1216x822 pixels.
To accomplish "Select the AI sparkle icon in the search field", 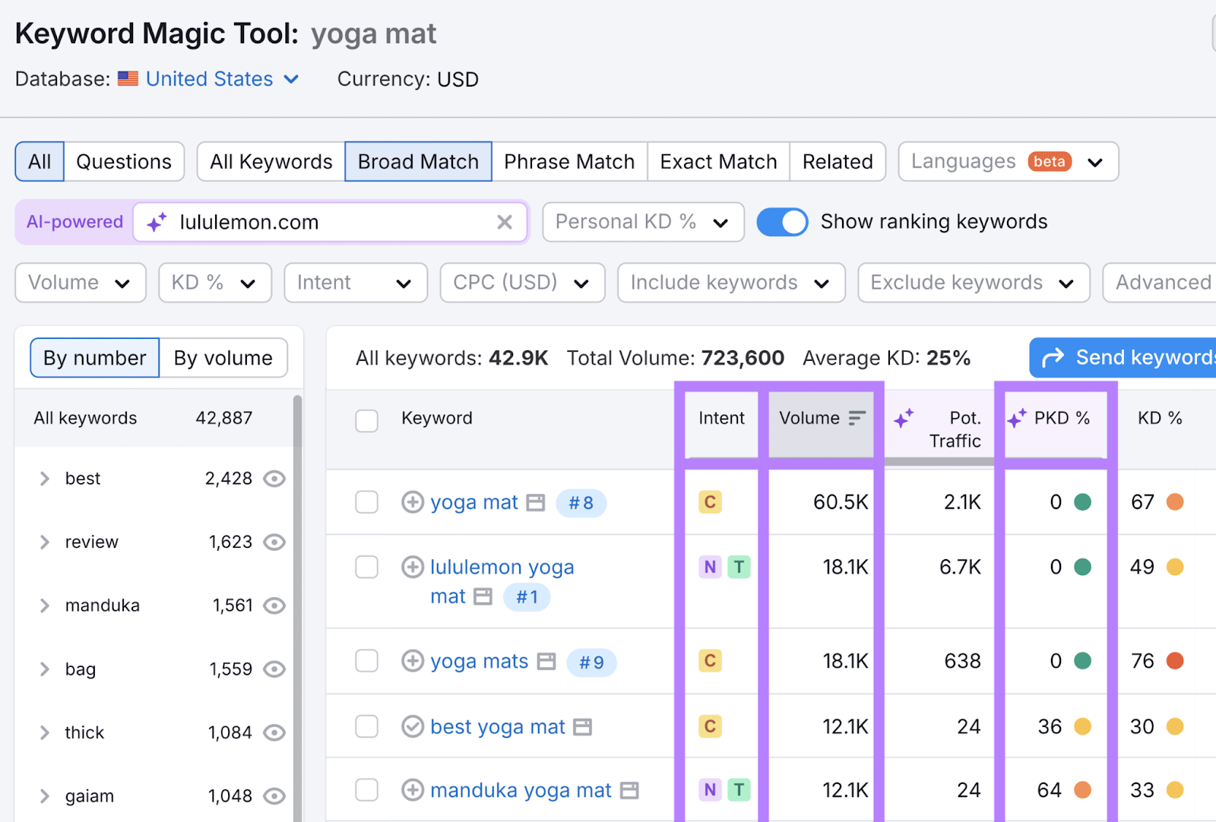I will (x=156, y=222).
